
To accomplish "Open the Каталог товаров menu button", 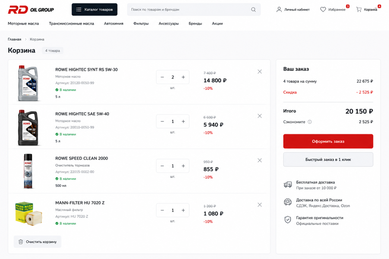I will pos(95,9).
